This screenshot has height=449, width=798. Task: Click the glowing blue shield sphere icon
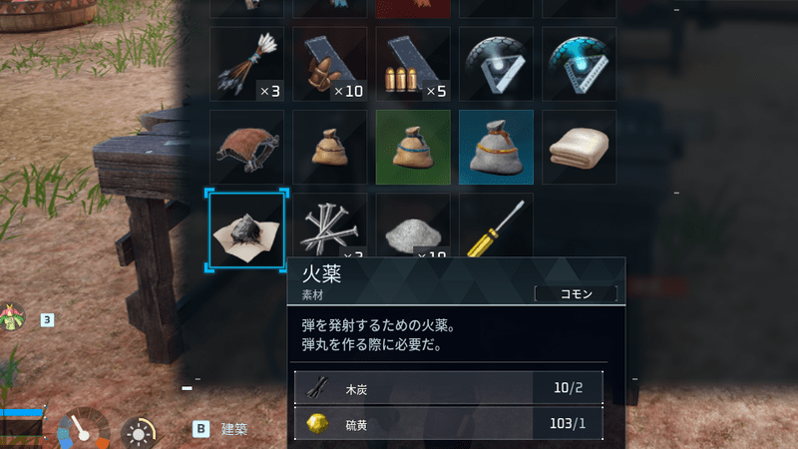tap(580, 64)
